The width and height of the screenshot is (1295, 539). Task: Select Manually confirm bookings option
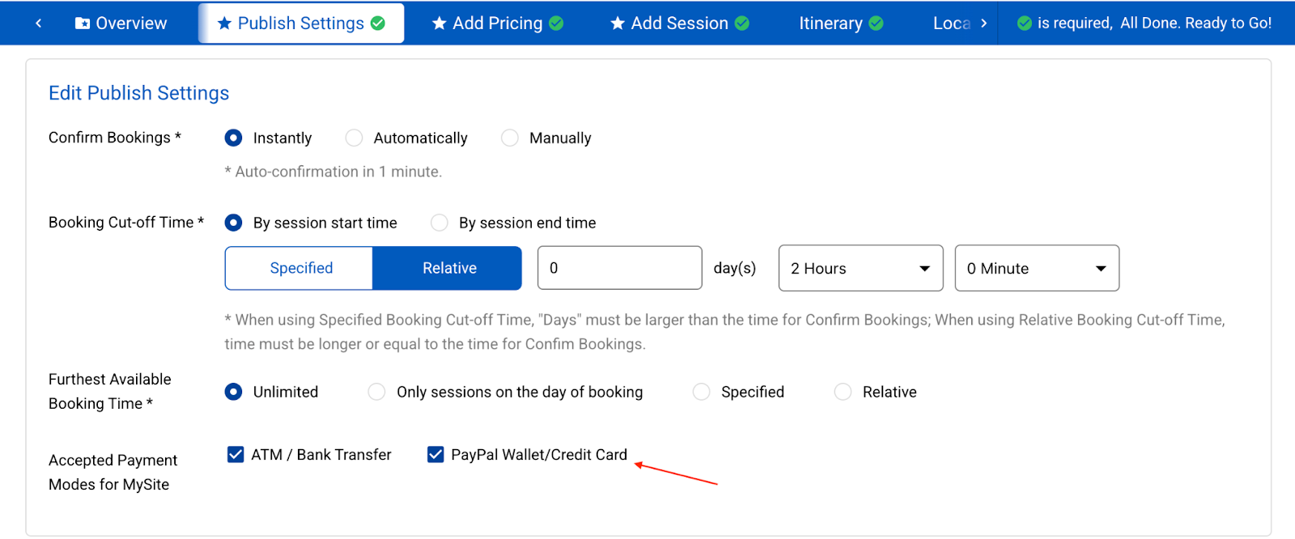510,138
